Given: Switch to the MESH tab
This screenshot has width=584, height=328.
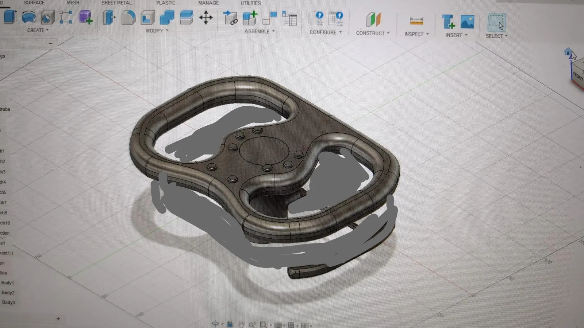Looking at the screenshot, I should click(73, 3).
